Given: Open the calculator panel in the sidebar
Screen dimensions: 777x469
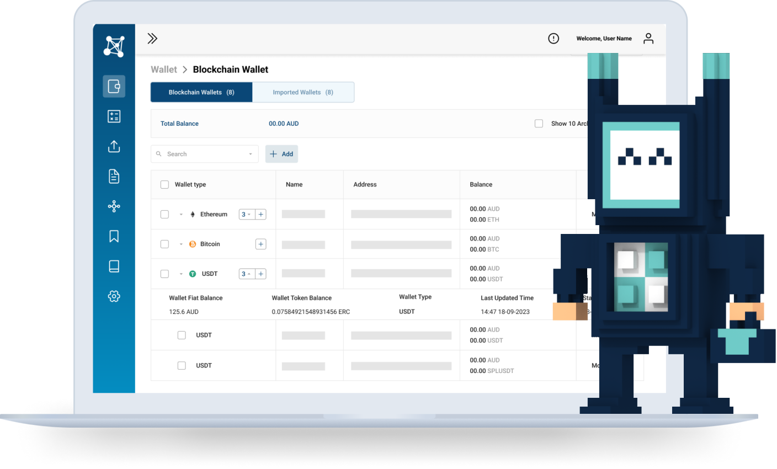Looking at the screenshot, I should click(x=114, y=116).
